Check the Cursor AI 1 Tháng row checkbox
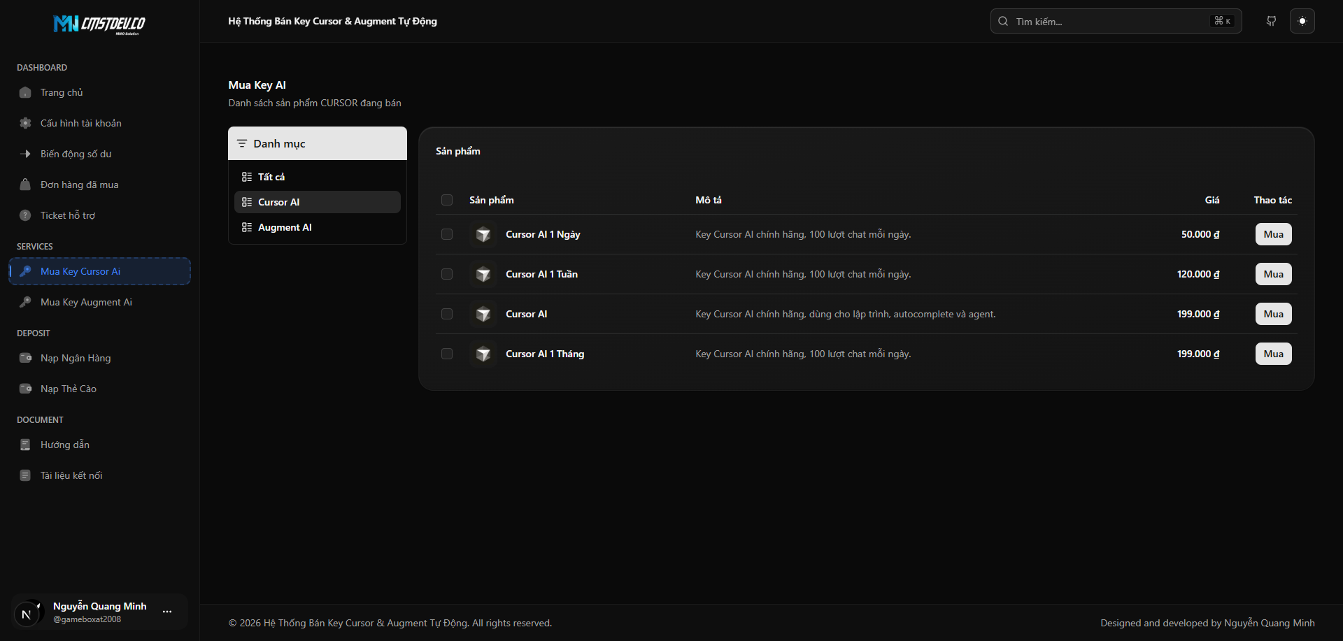This screenshot has width=1343, height=641. coord(447,354)
